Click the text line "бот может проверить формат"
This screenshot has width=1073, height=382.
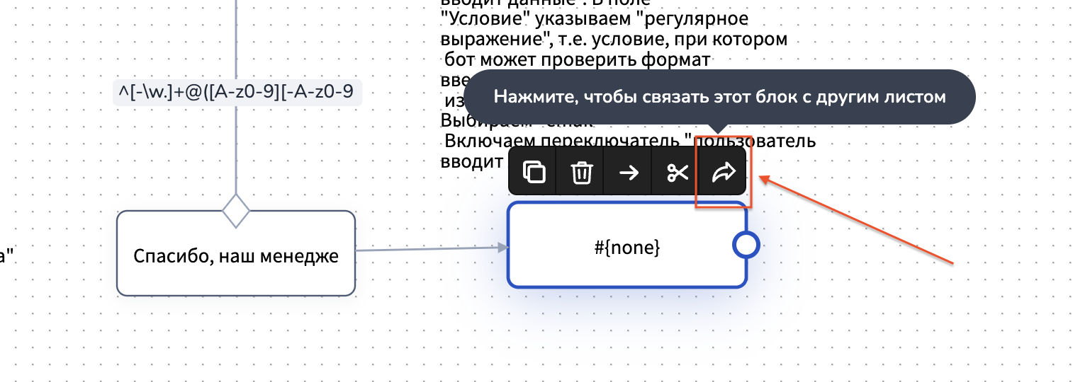575,60
